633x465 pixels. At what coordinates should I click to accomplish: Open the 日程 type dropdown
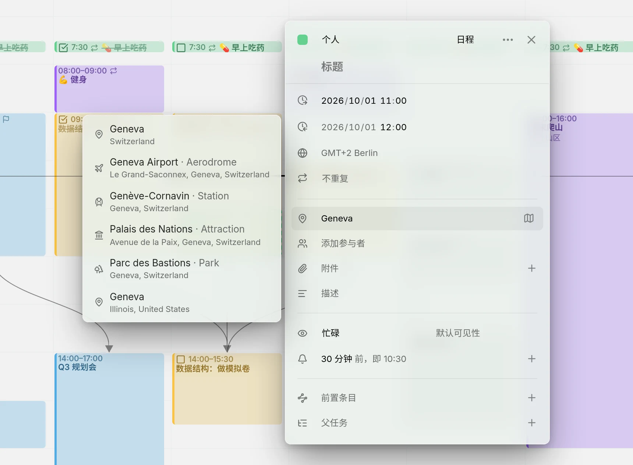tap(465, 40)
